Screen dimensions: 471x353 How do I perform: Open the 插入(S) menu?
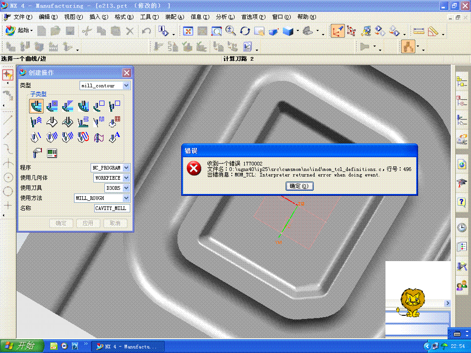pos(98,17)
